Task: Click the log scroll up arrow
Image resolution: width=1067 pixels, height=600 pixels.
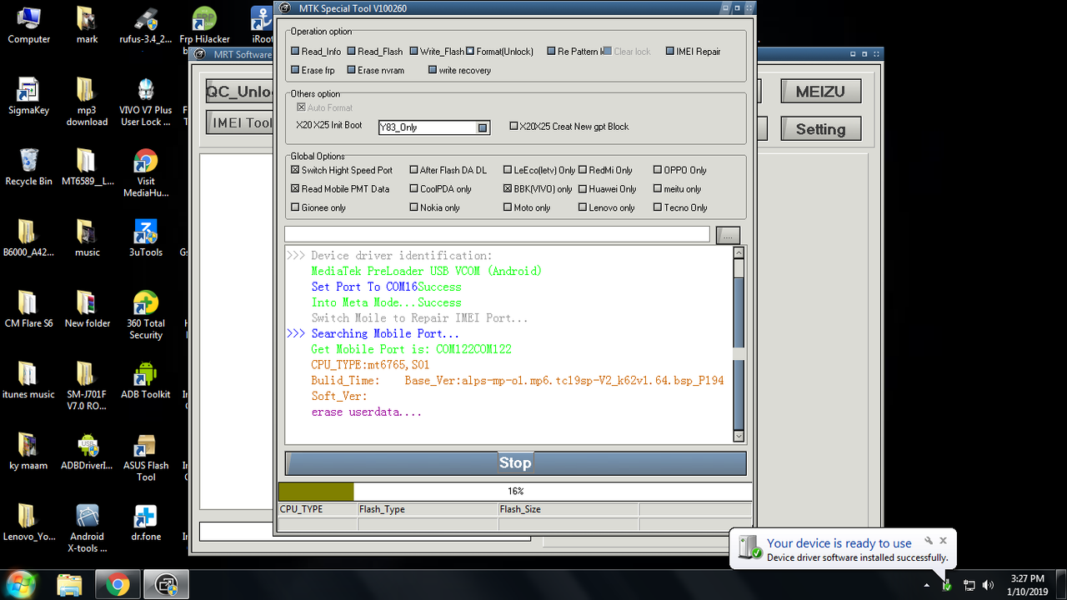Action: point(739,252)
